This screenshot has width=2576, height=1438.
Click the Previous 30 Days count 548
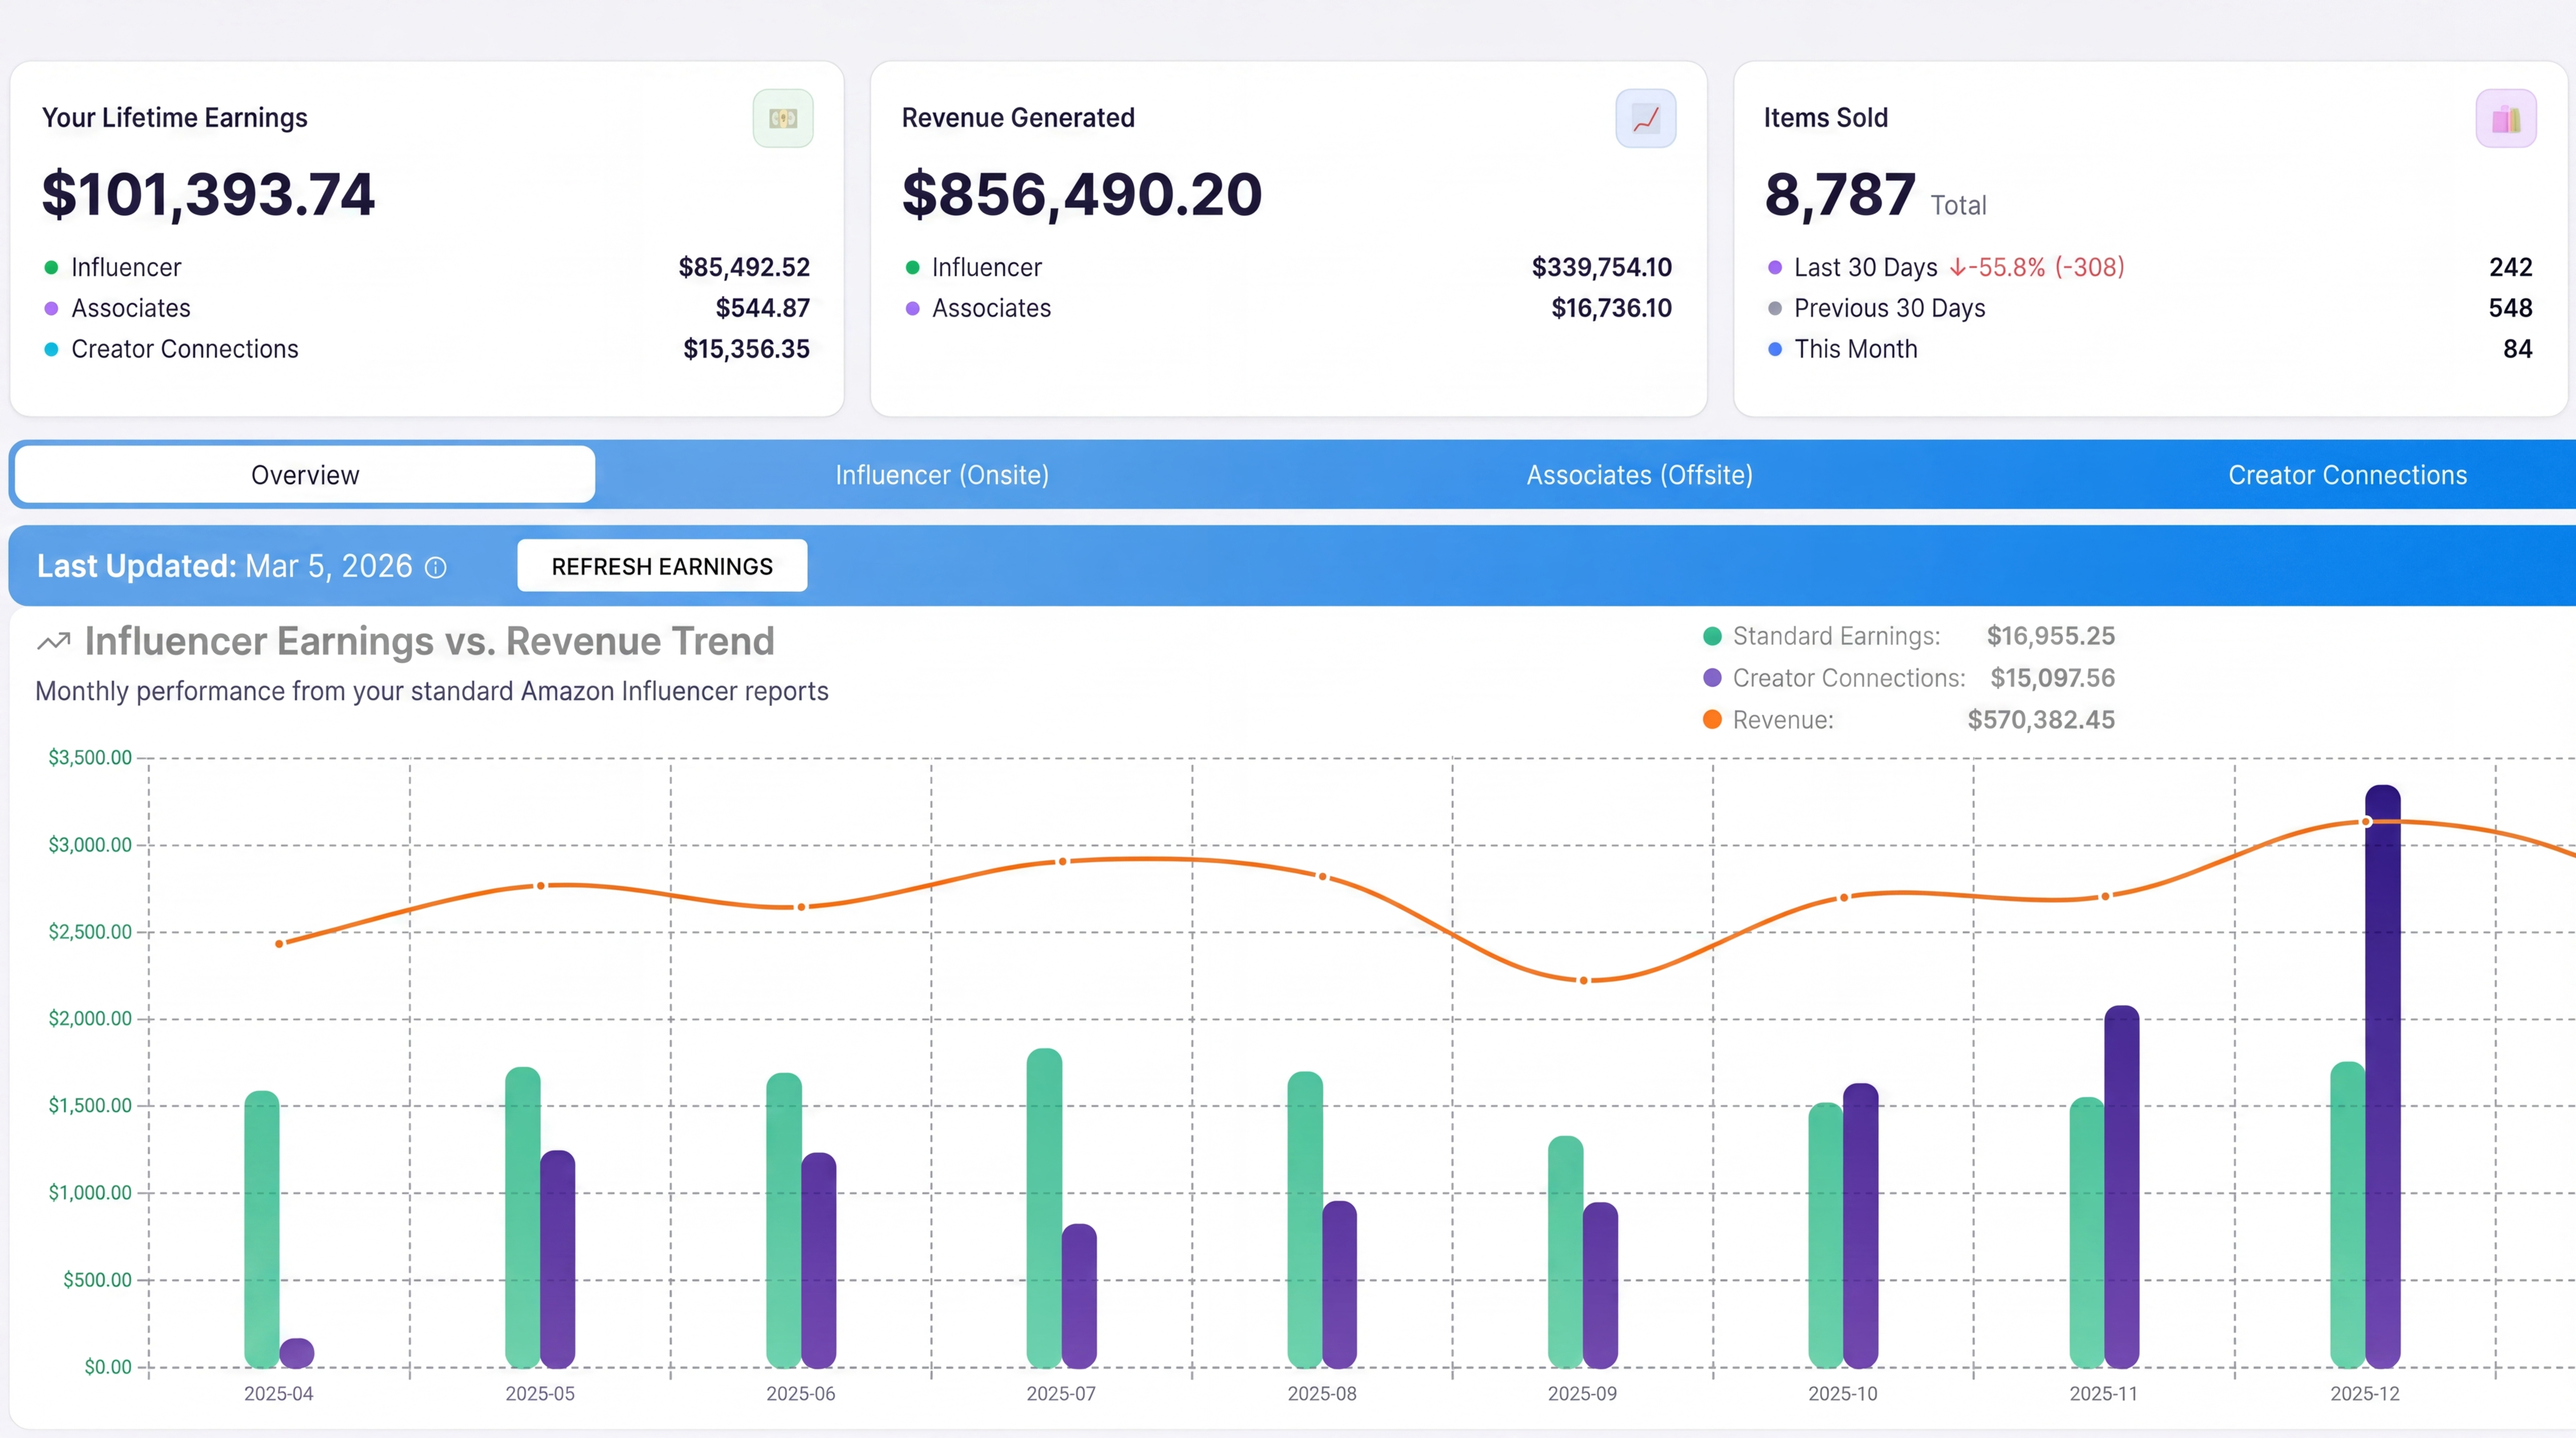2510,308
